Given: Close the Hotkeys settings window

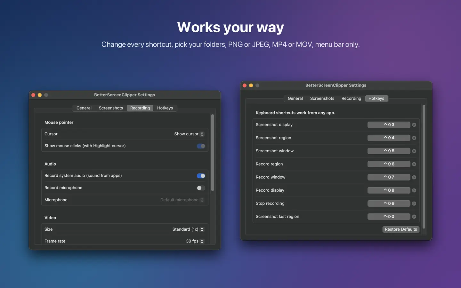Looking at the screenshot, I should click(x=245, y=85).
